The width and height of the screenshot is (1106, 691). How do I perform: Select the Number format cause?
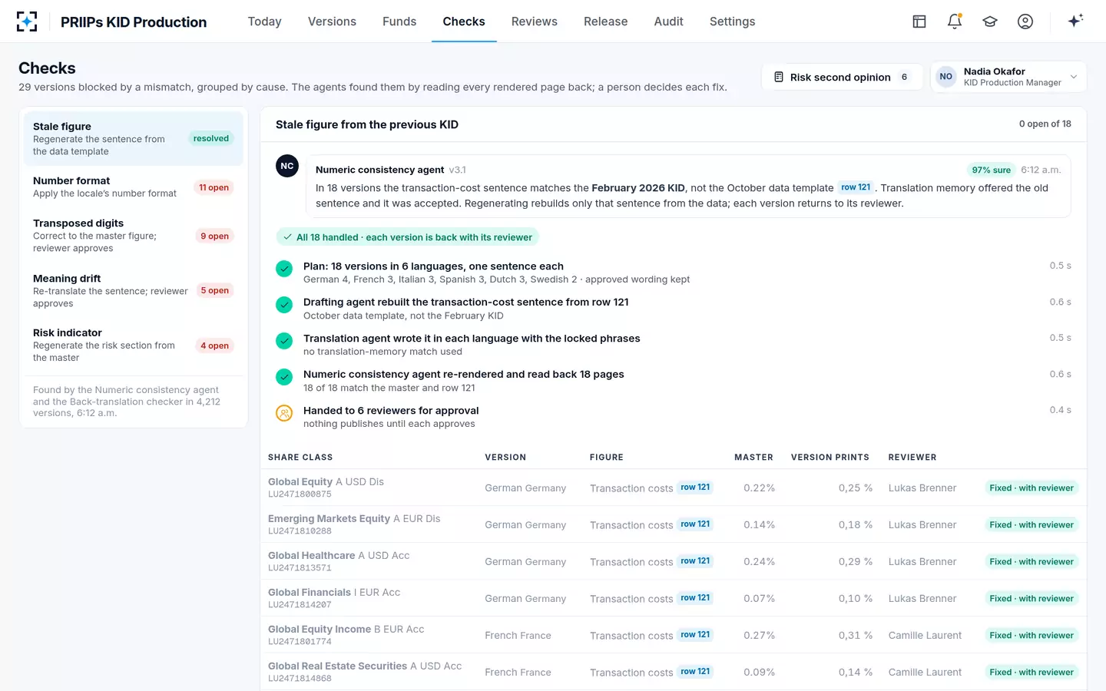[x=134, y=187]
